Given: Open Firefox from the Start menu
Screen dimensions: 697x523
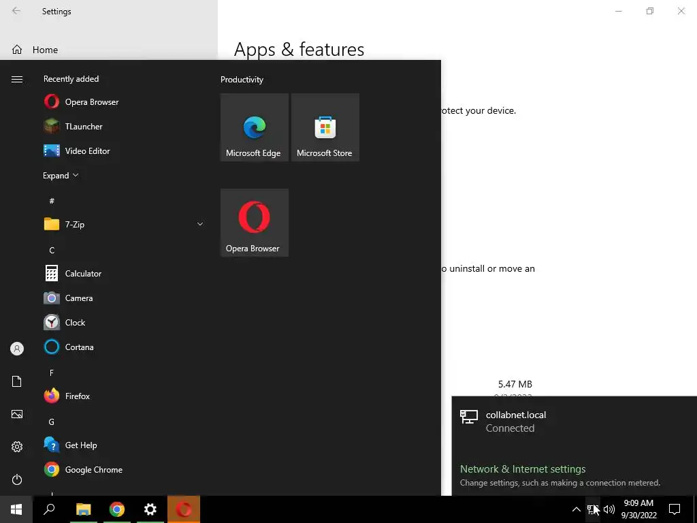Looking at the screenshot, I should (x=125, y=396).
